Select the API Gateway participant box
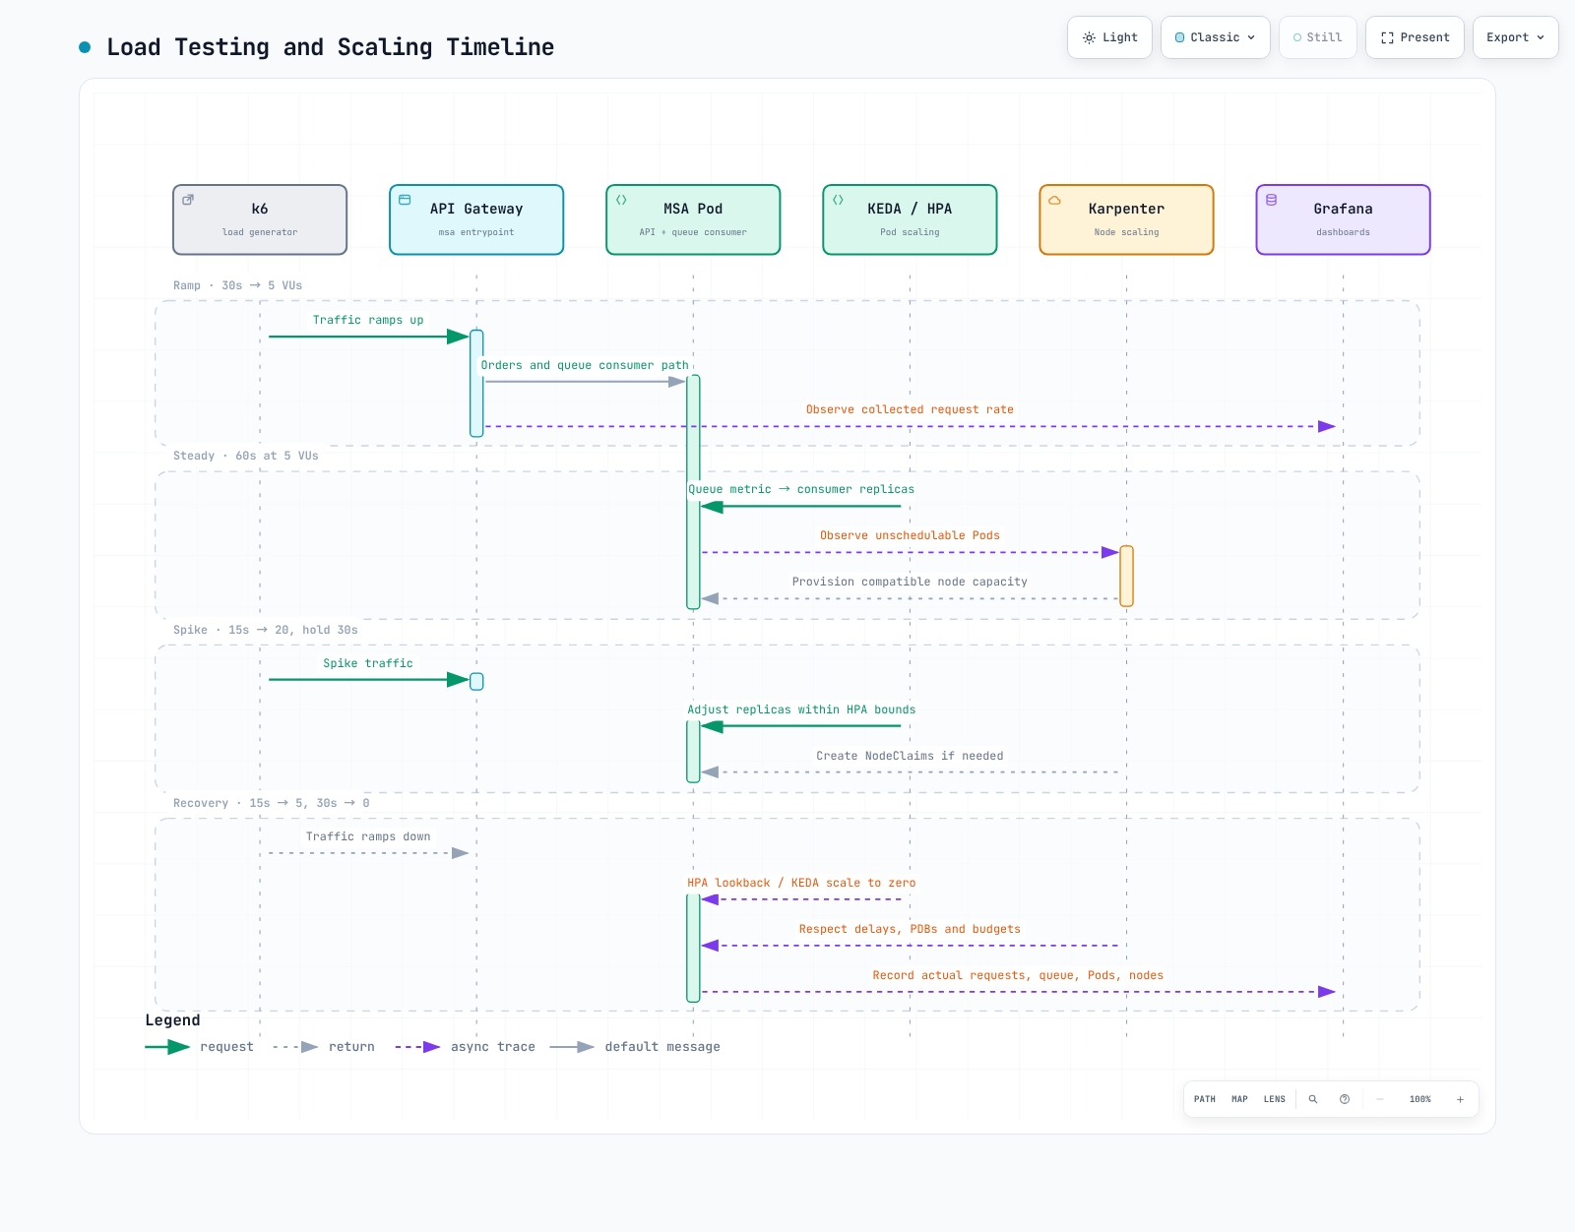Image resolution: width=1575 pixels, height=1232 pixels. tap(476, 219)
